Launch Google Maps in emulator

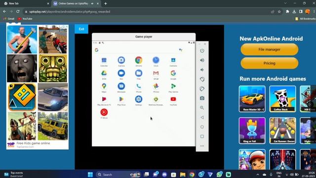click(x=104, y=86)
